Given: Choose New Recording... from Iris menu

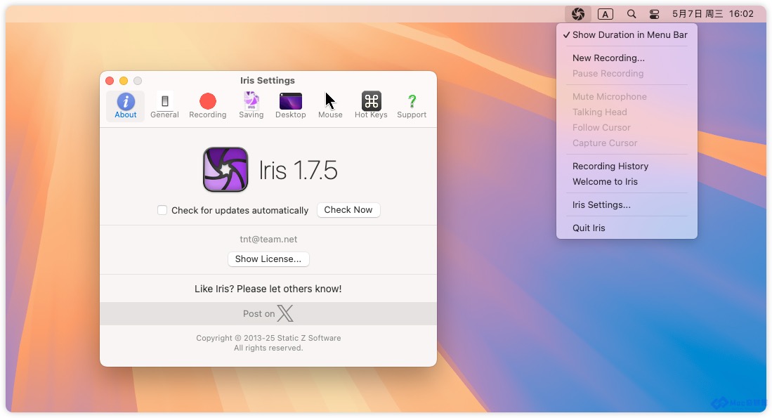Looking at the screenshot, I should tap(627, 58).
